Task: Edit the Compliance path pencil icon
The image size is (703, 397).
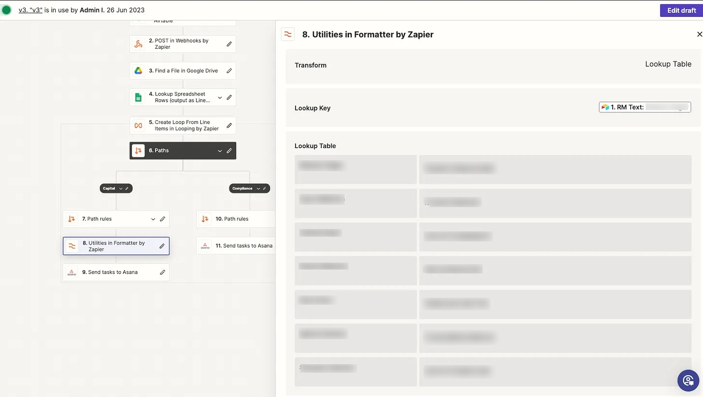Action: click(x=264, y=189)
